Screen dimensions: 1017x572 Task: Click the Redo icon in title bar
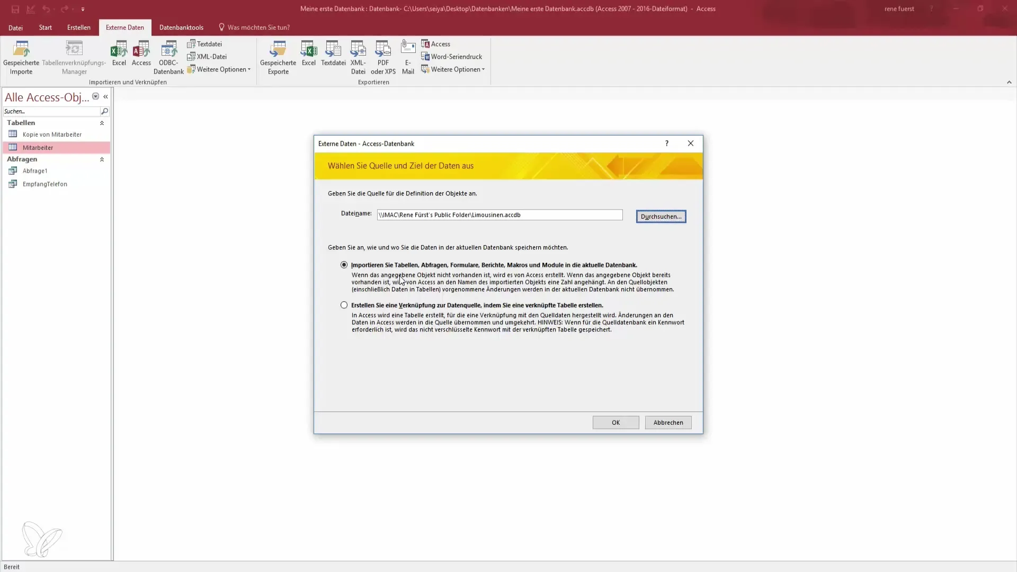(x=64, y=9)
